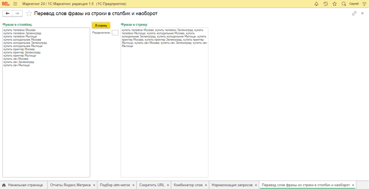
Task: Click the Разделители input field
Action: (115, 33)
